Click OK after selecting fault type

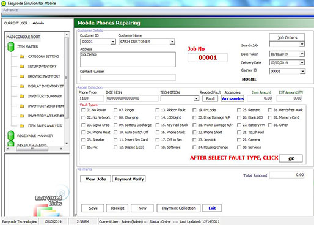[291, 158]
